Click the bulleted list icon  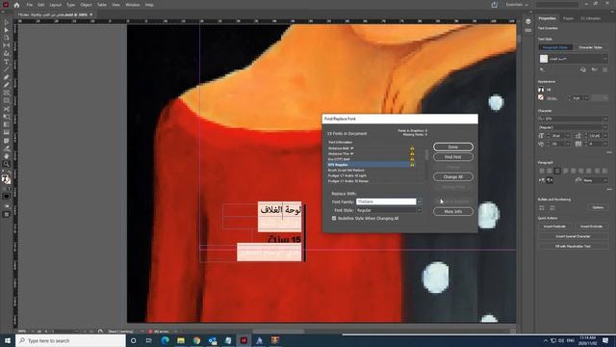[x=542, y=207]
